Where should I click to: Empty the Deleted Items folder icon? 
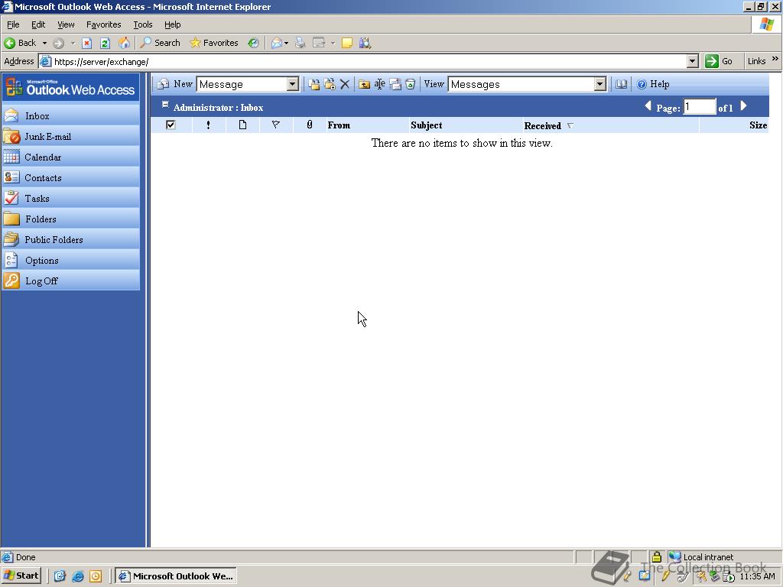pyautogui.click(x=410, y=84)
